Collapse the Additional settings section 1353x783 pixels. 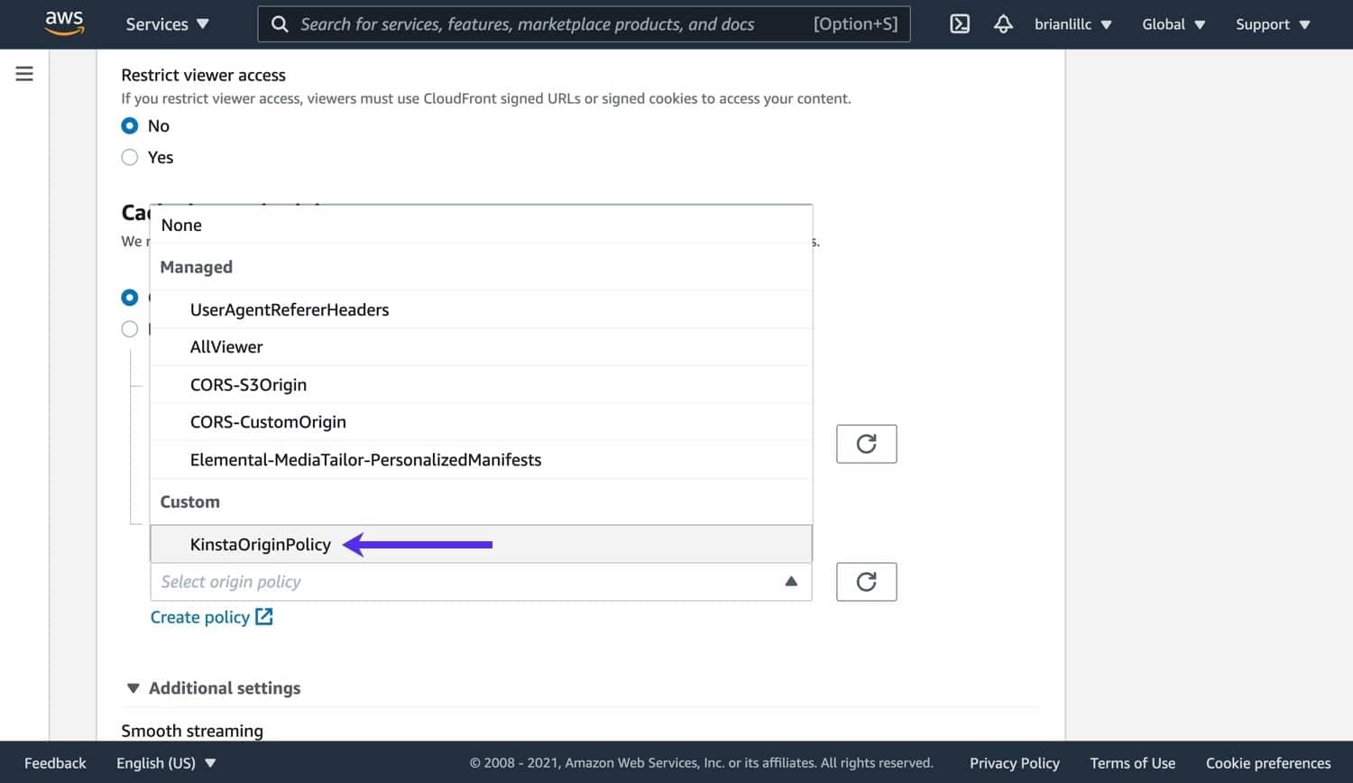[133, 687]
